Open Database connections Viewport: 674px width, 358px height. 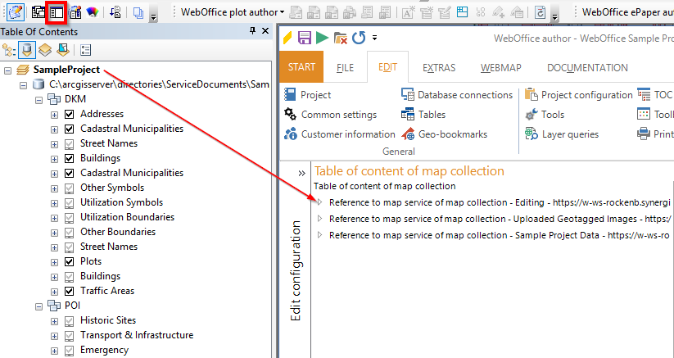tap(457, 95)
